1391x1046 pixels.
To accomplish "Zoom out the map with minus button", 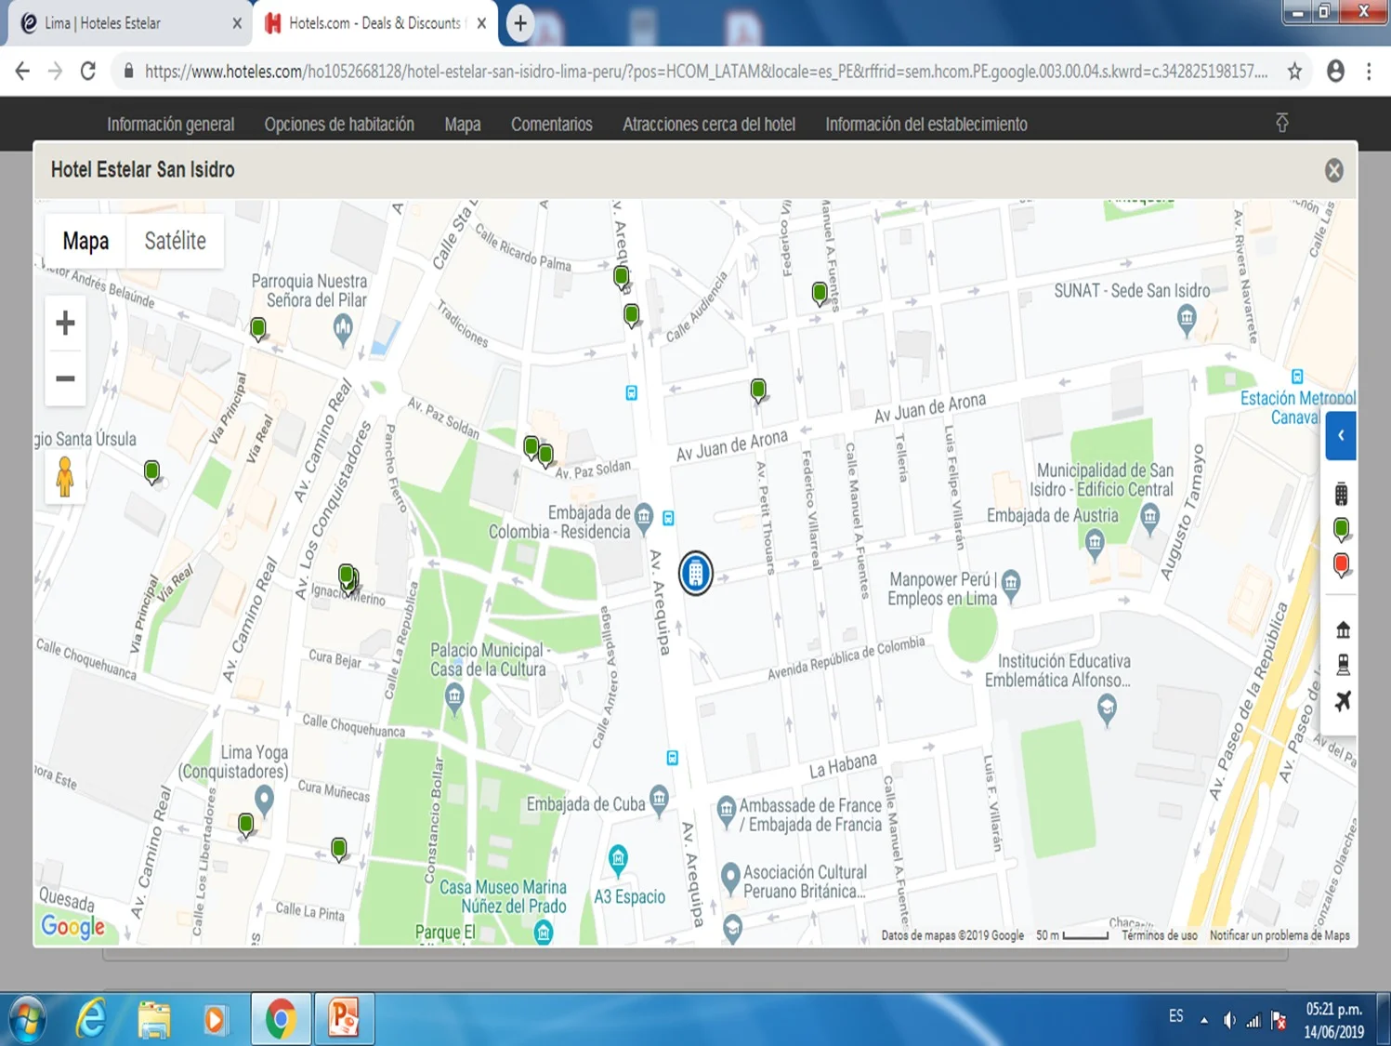I will coord(65,378).
